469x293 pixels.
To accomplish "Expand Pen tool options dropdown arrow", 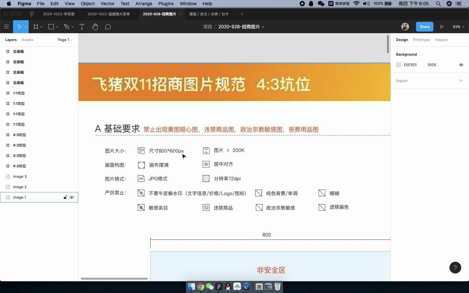I will [x=73, y=27].
